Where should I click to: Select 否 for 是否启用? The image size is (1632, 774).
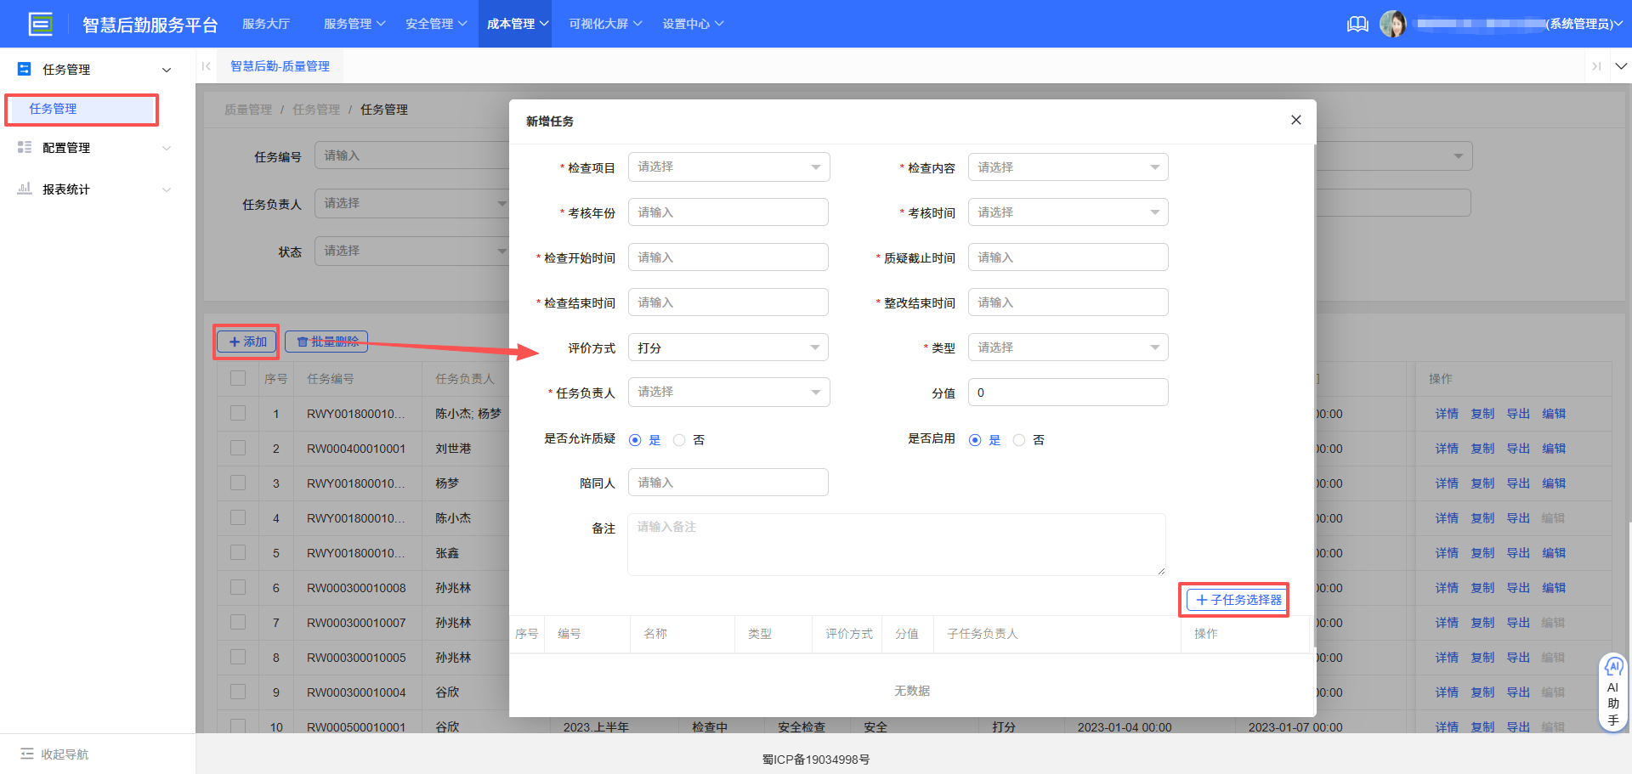pyautogui.click(x=1019, y=439)
